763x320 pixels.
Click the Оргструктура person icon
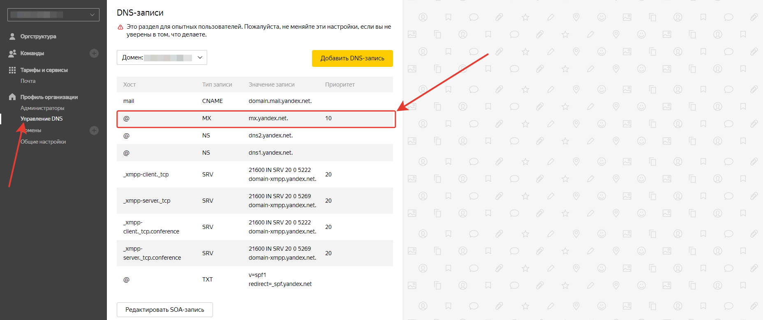tap(12, 37)
